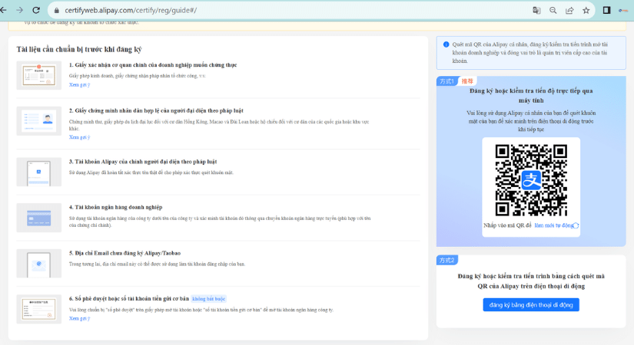The image size is (634, 345).
Task: Click title '2. Giấy chứng minh nhân dân hợp lệ'
Action: [x=156, y=110]
